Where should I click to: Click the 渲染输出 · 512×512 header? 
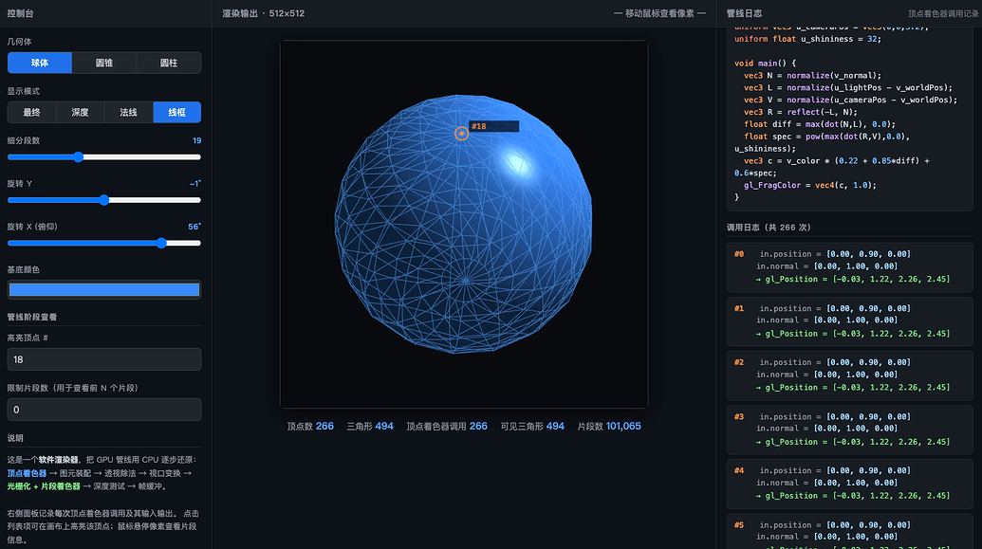pos(263,13)
